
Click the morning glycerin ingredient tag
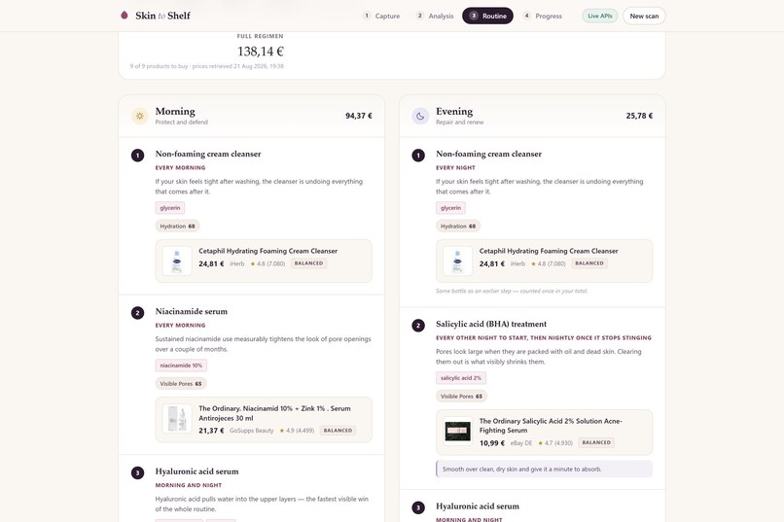[x=170, y=208]
